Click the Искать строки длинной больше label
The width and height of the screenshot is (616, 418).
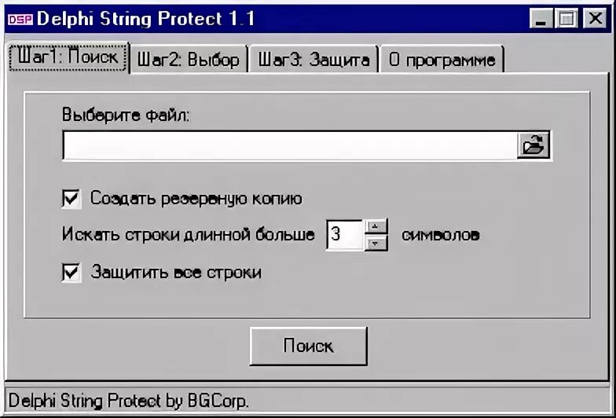click(189, 235)
